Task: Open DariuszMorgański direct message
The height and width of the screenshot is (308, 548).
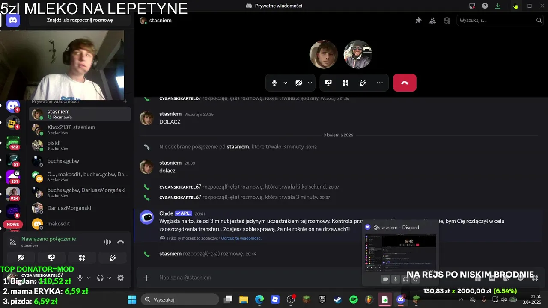Action: pyautogui.click(x=80, y=208)
